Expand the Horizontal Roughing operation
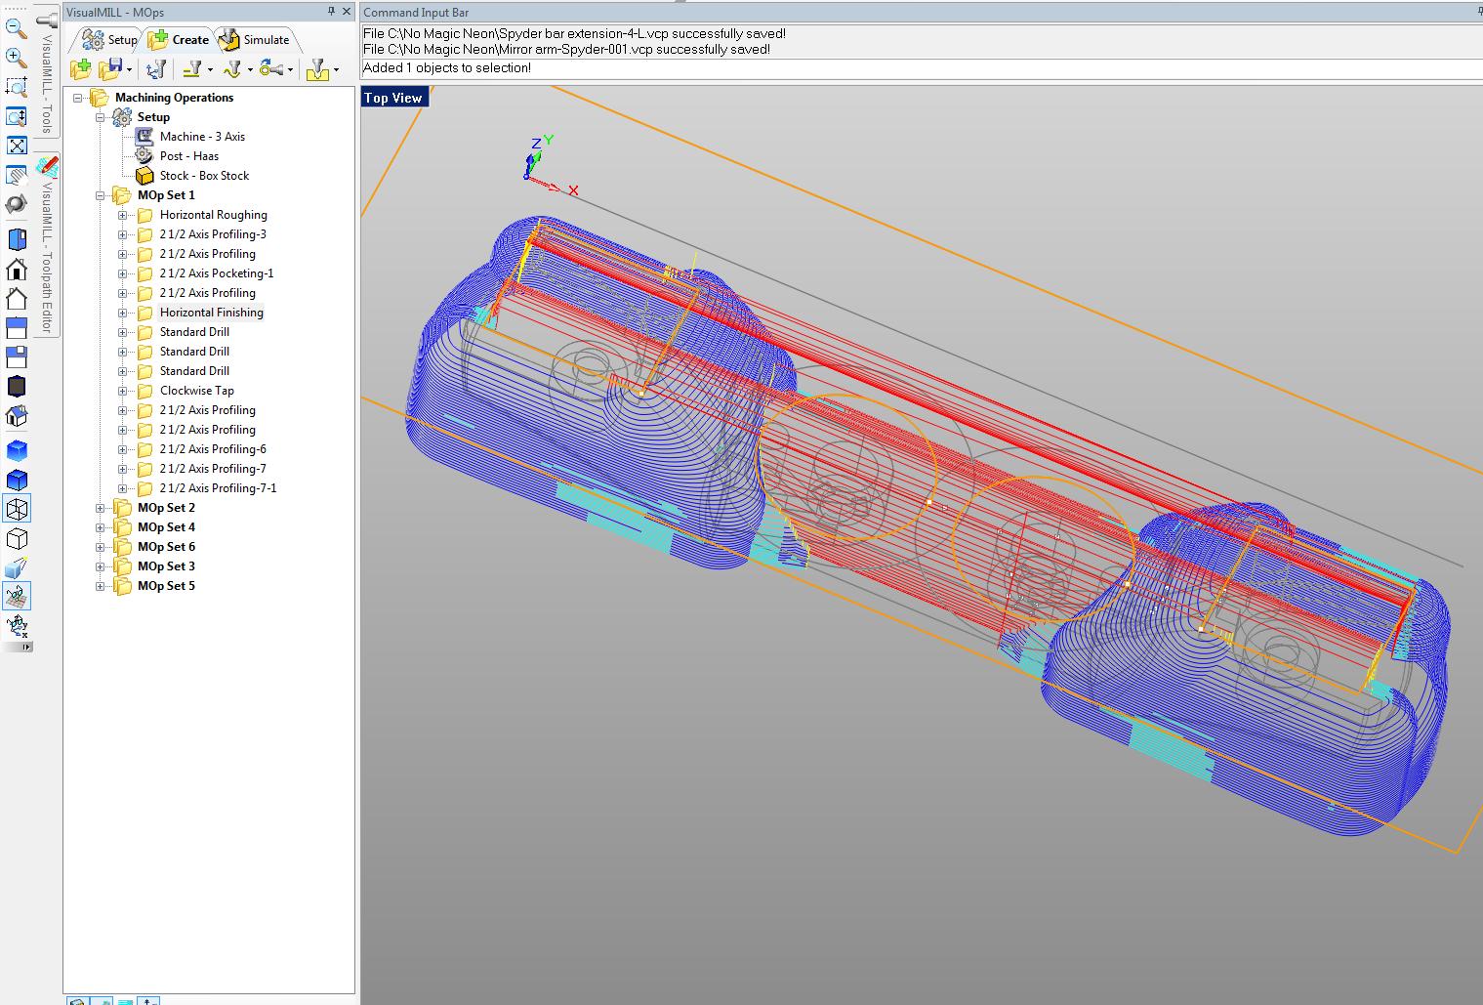 tap(123, 215)
